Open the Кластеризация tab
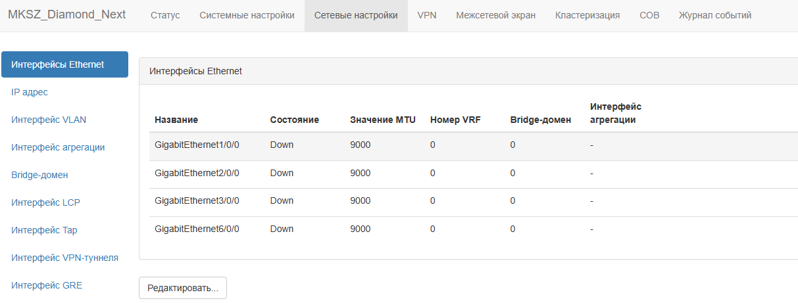798x303 pixels. pyautogui.click(x=587, y=15)
